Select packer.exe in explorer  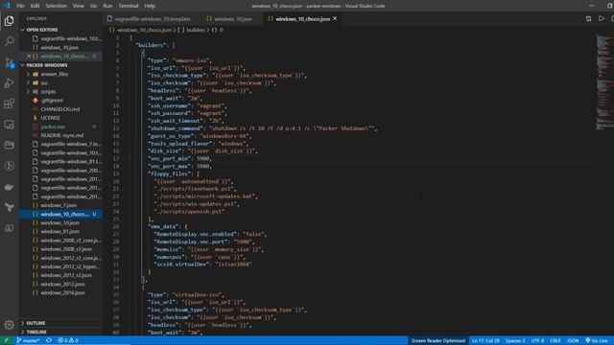point(61,126)
